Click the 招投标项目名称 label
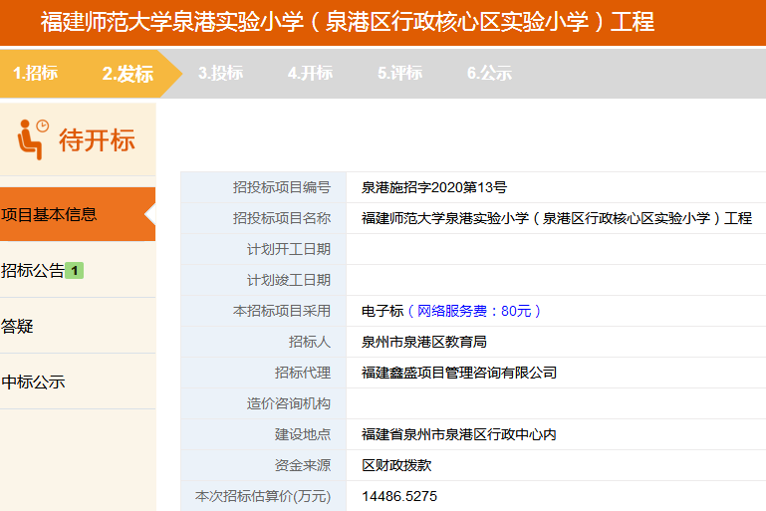The image size is (766, 511). 282,218
